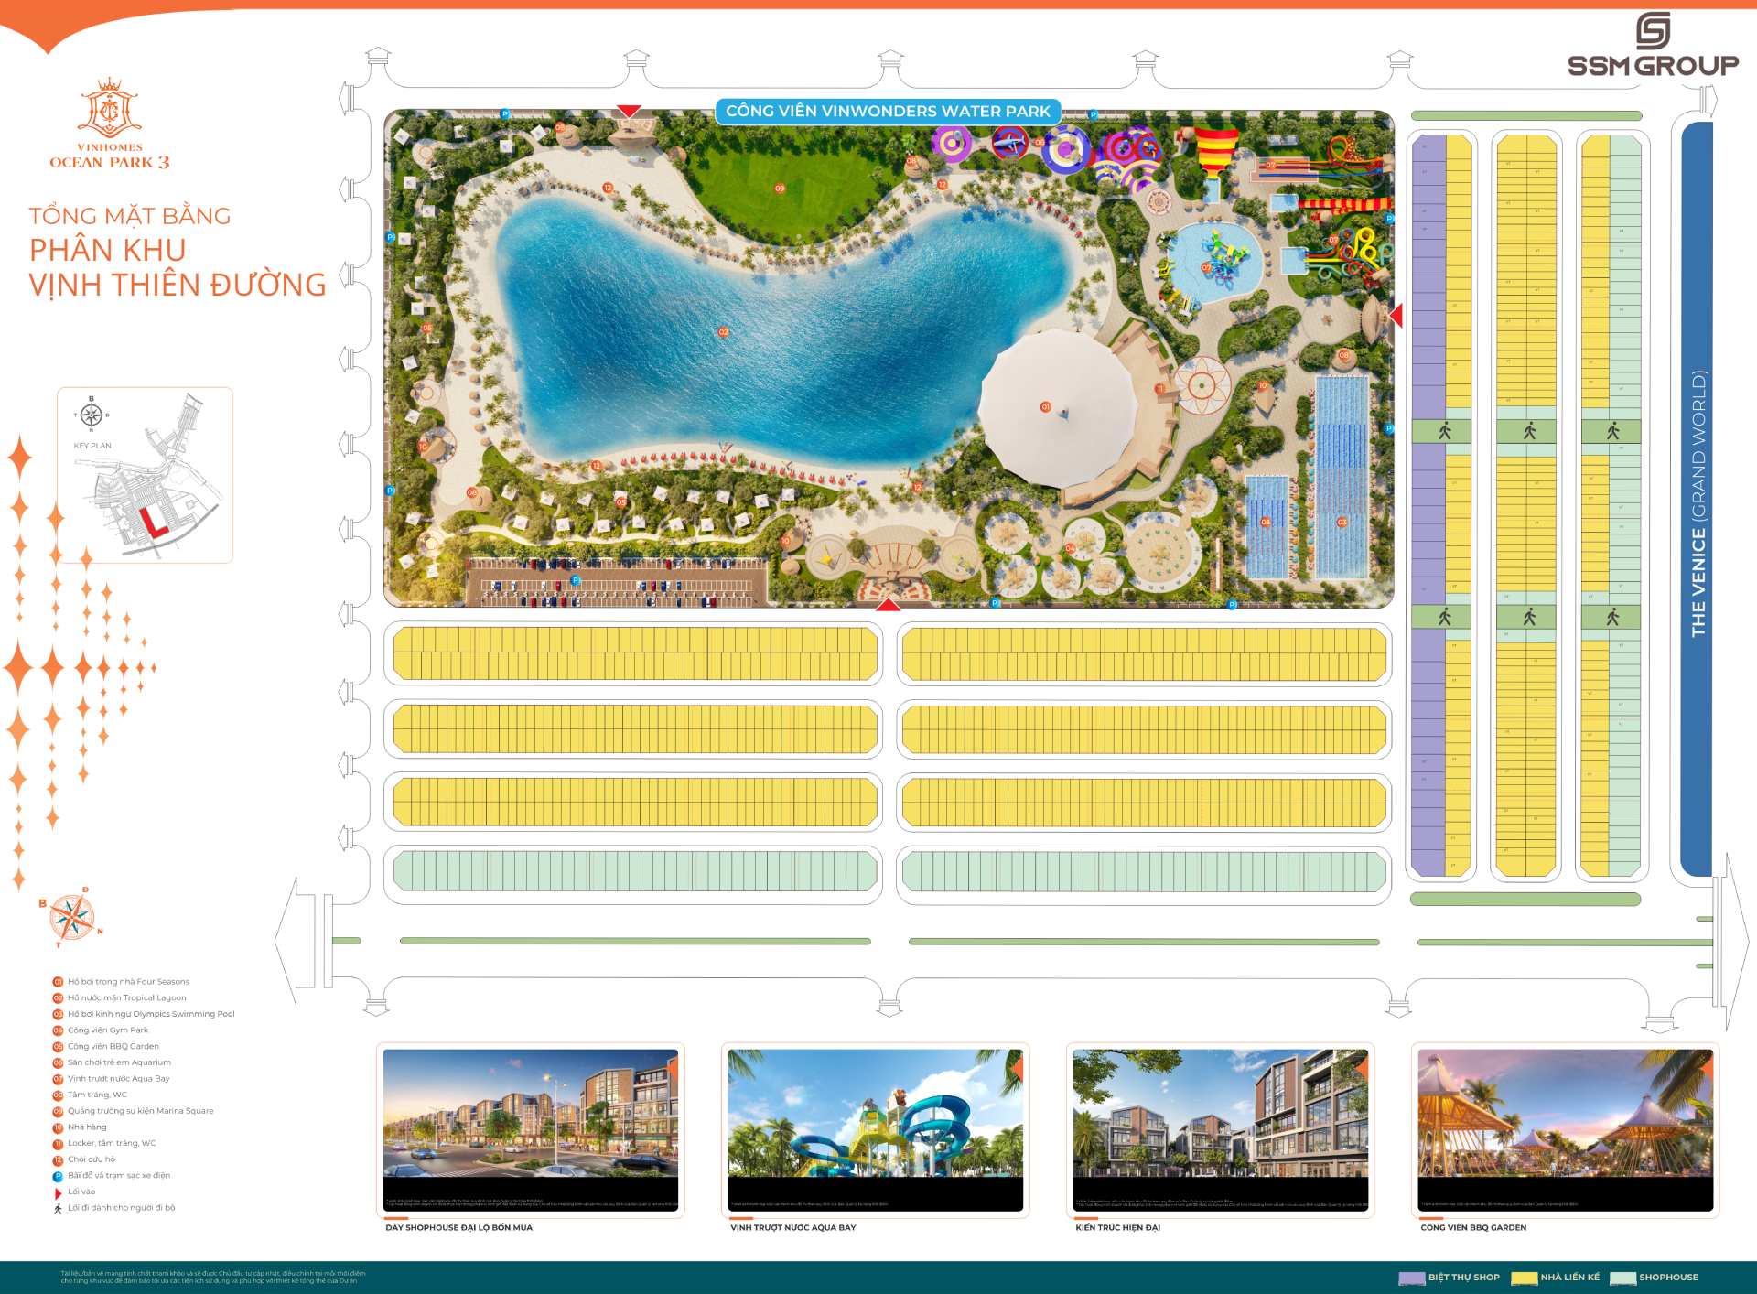This screenshot has width=1757, height=1294.
Task: Click legend text 'Lối đi dành cho người đi bộ'
Action: pyautogui.click(x=121, y=1208)
